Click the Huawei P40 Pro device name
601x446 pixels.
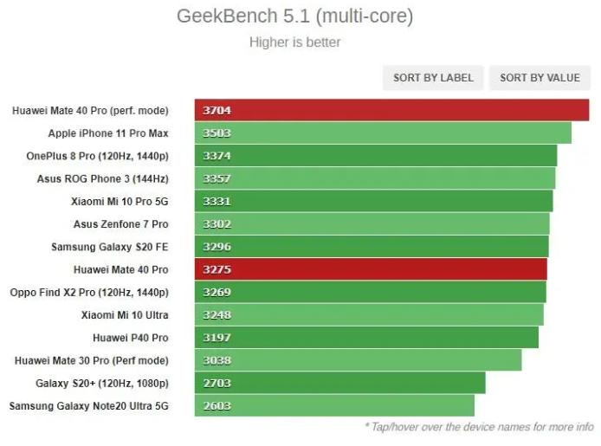click(130, 338)
